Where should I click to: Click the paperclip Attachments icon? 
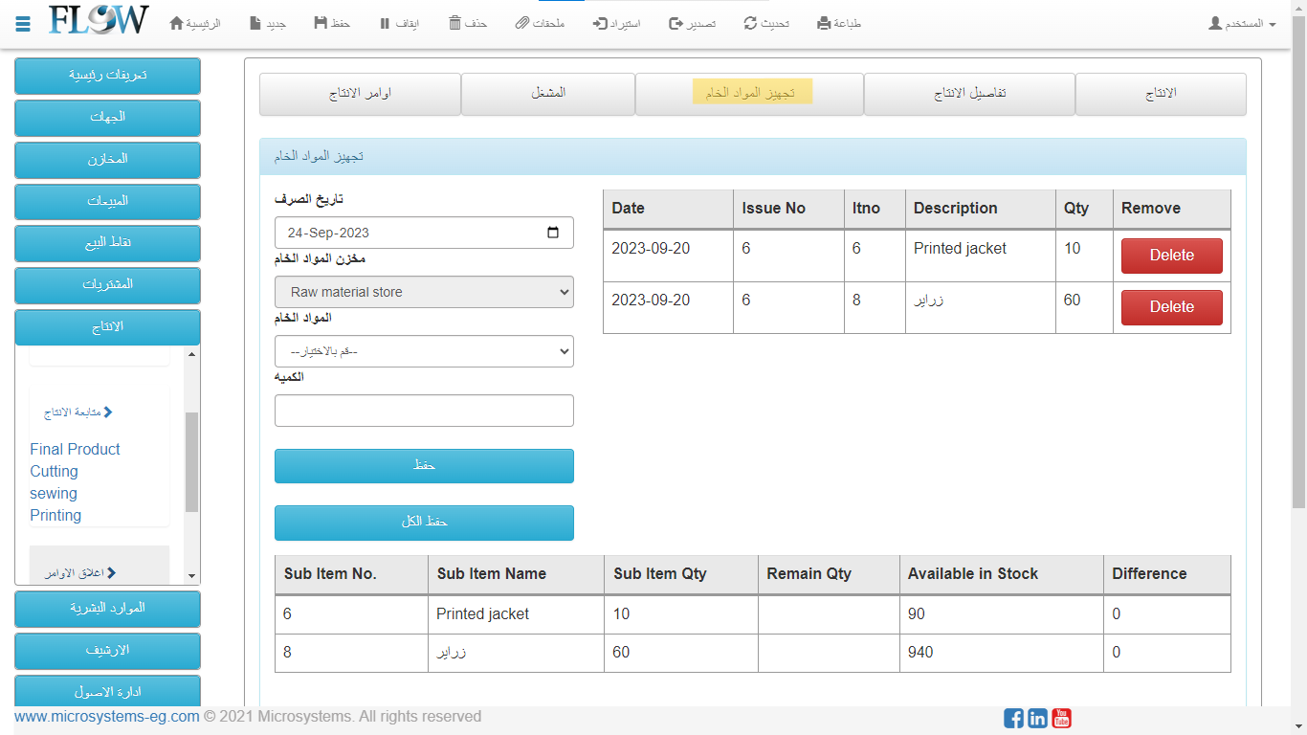(521, 23)
